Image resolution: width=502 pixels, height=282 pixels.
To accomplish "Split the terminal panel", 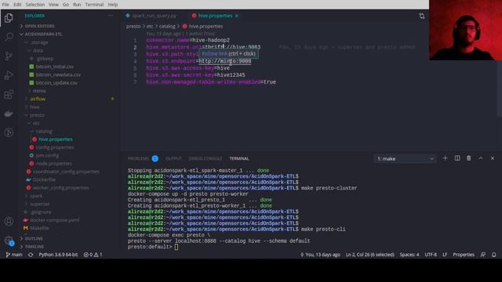I will [457, 158].
